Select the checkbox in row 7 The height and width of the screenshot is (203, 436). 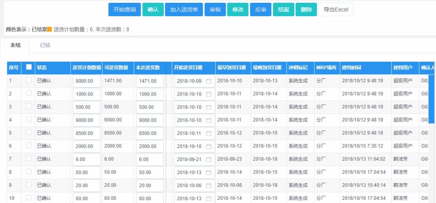coord(29,159)
